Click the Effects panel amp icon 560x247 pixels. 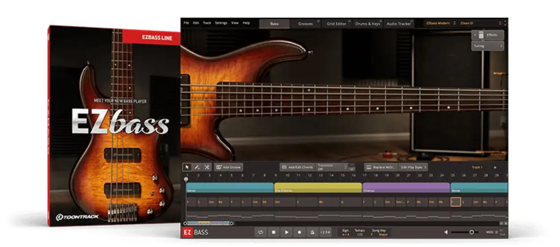pyautogui.click(x=481, y=35)
